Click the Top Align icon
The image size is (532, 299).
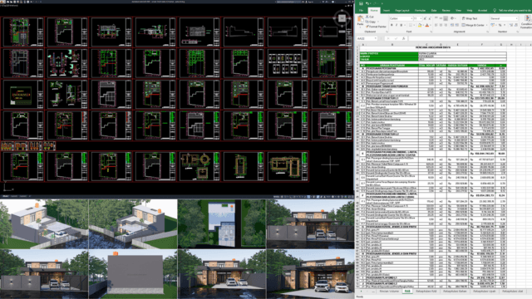coord(436,18)
